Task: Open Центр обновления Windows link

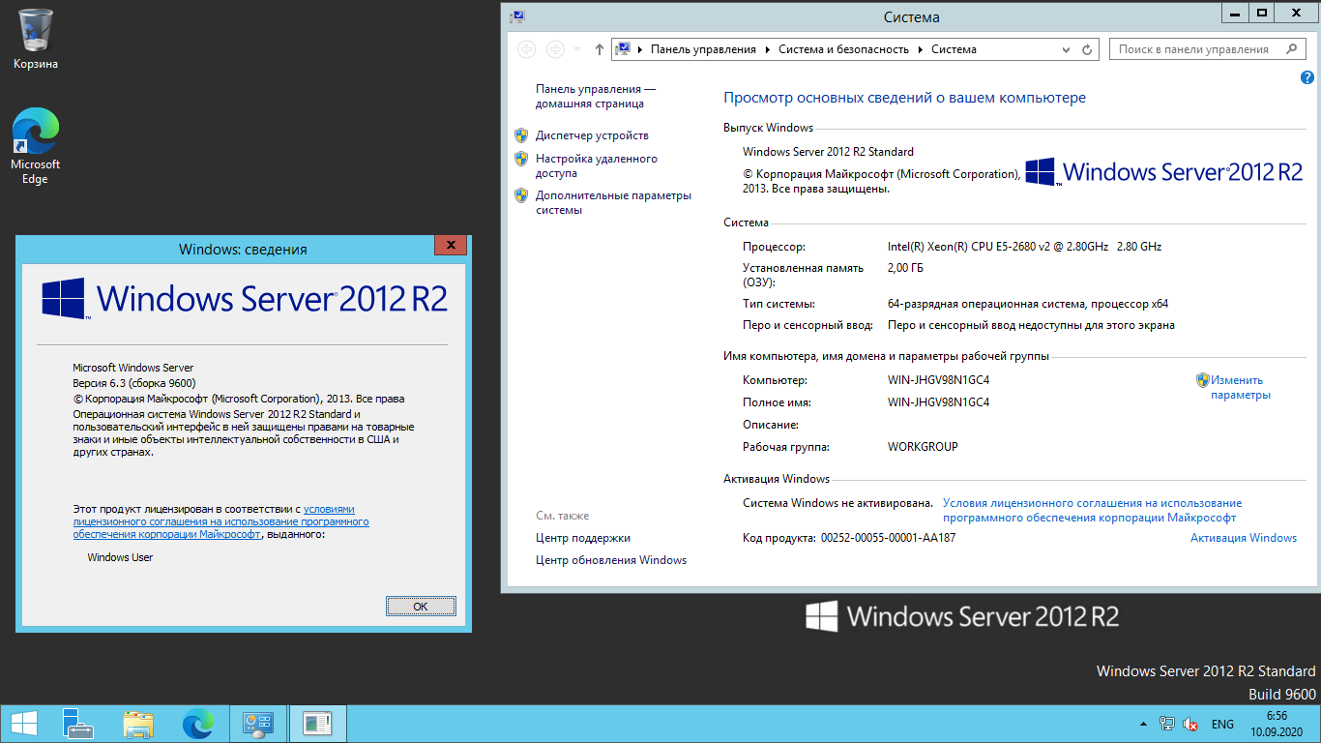Action: (611, 560)
